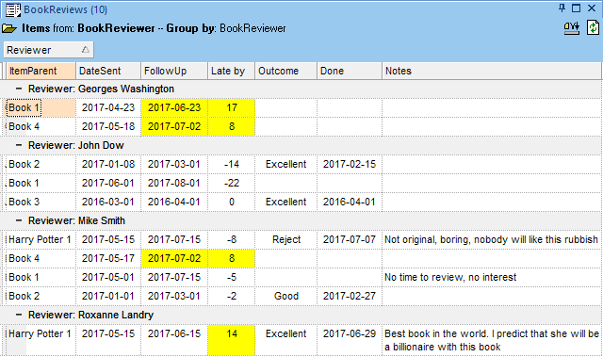Collapse the Georges Washington reviewer group
This screenshot has height=357, width=603.
(x=19, y=89)
